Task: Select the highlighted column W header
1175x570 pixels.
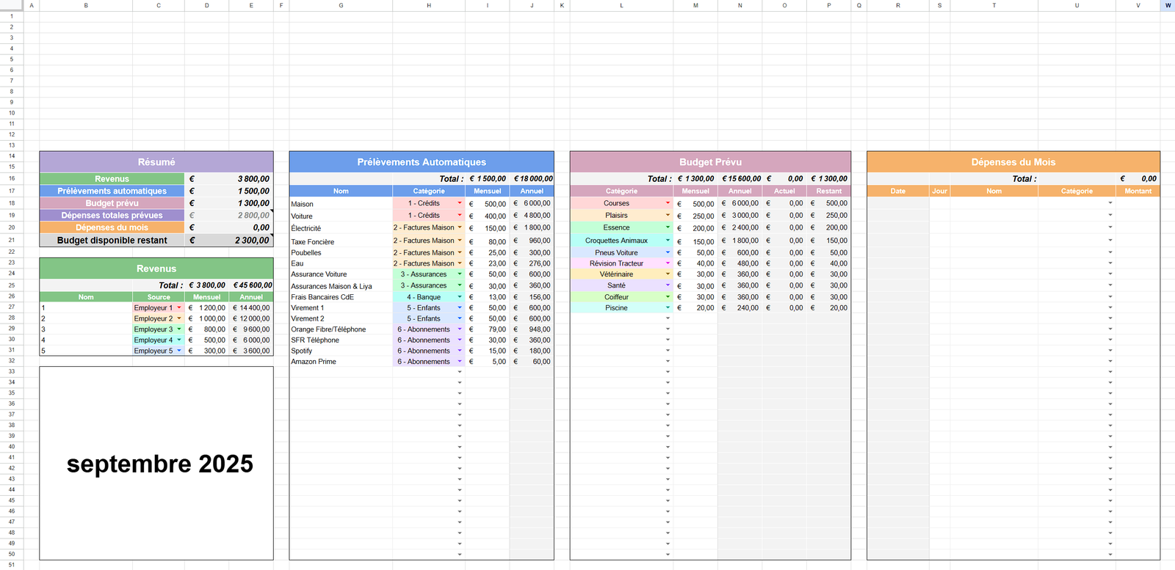Action: point(1167,5)
